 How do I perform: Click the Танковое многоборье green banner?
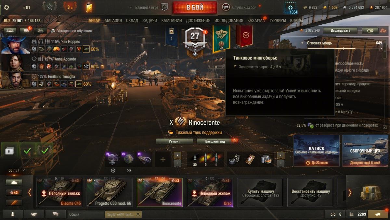coord(221,39)
